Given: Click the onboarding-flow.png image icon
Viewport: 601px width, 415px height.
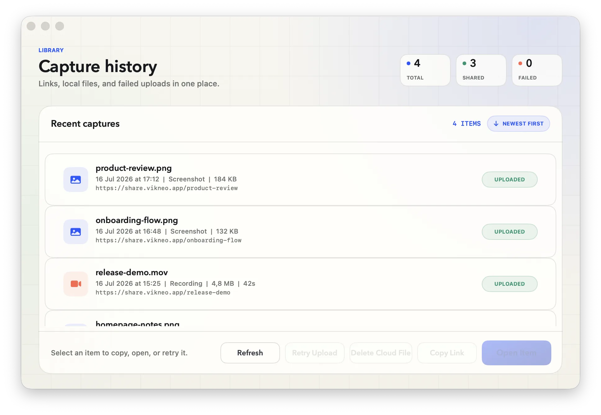Looking at the screenshot, I should [x=76, y=232].
